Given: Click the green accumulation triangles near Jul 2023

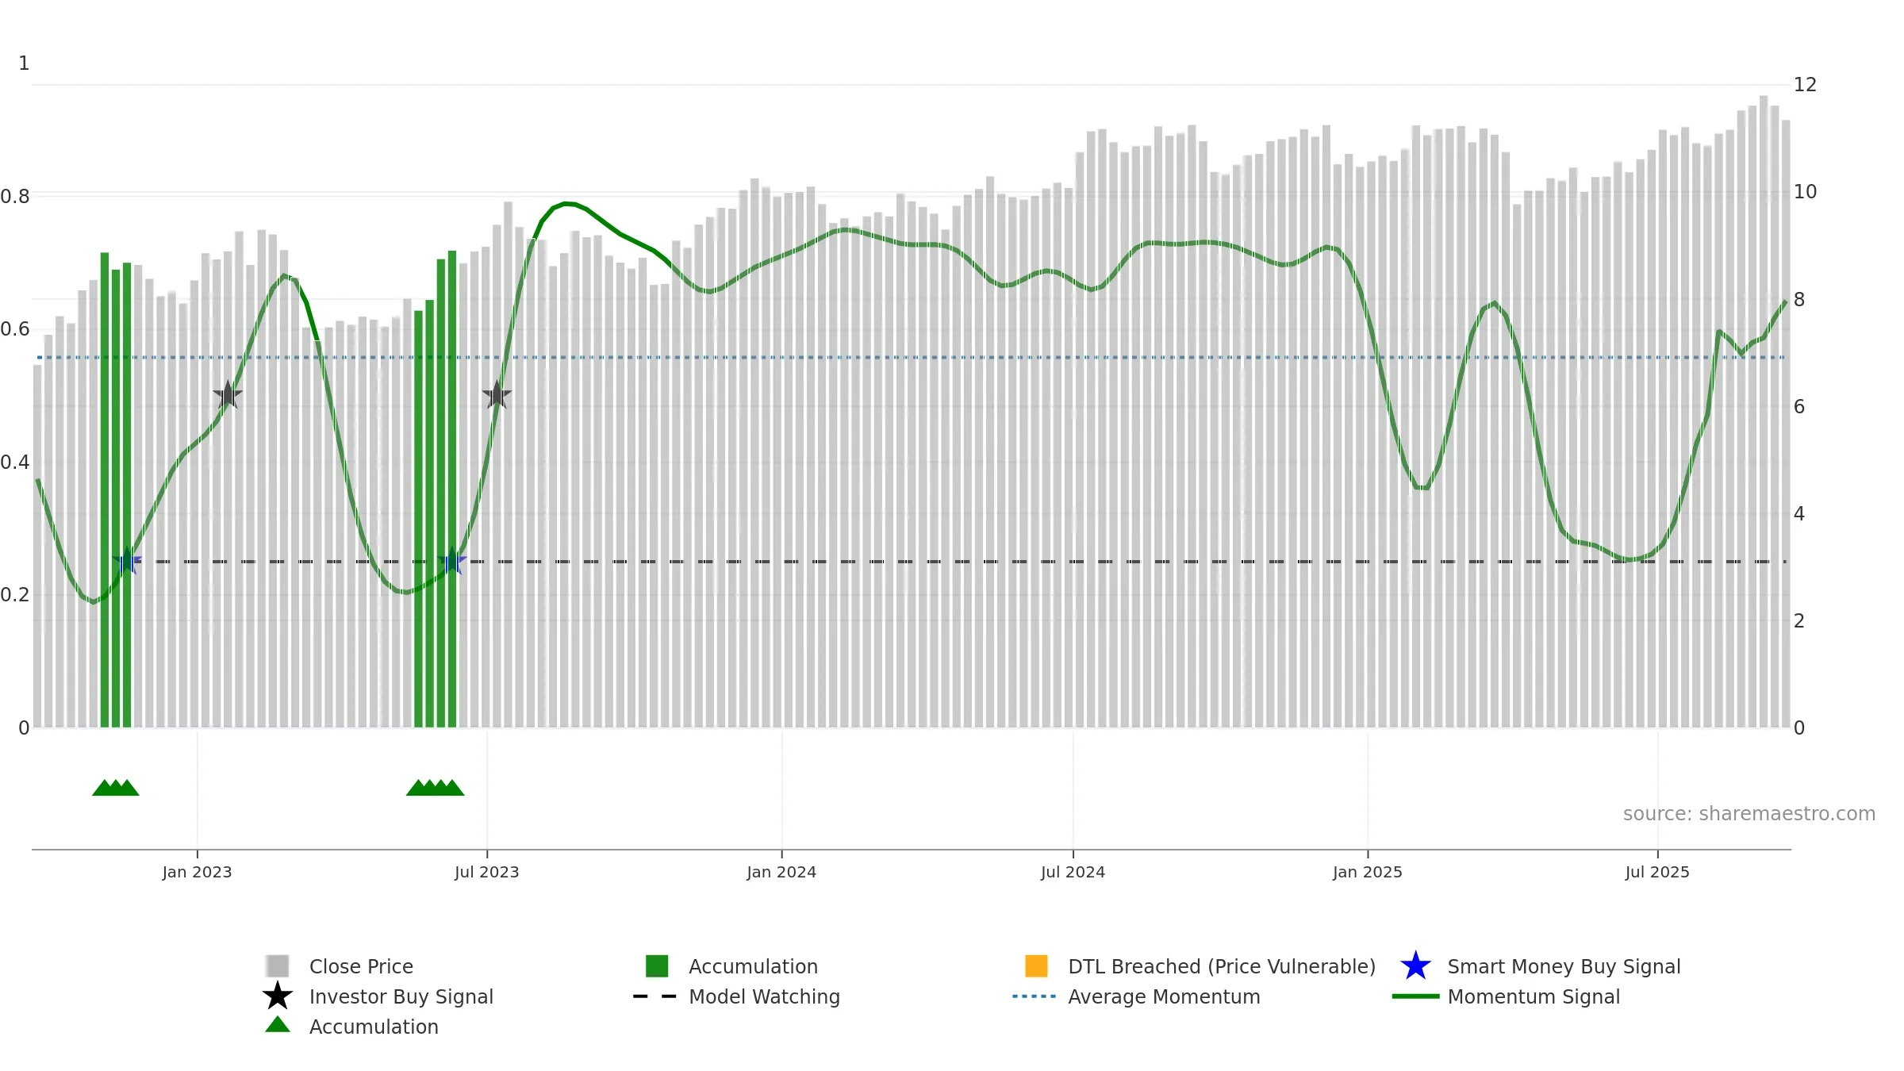Looking at the screenshot, I should pos(435,788).
